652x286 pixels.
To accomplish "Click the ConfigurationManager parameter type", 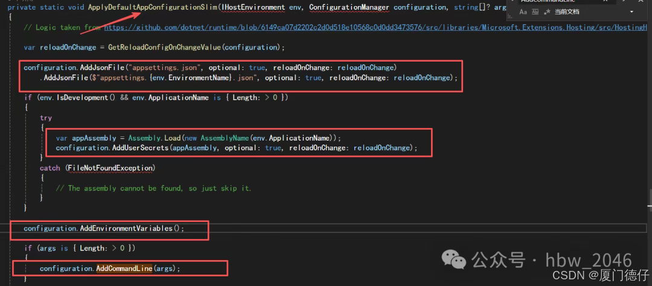I will (350, 7).
